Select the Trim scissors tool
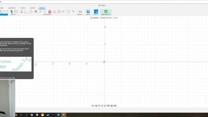The image size is (208, 117). [x=12, y=12]
